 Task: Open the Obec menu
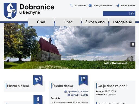click(68, 22)
